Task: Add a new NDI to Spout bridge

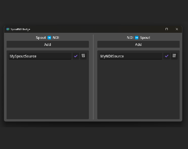Action: click(x=138, y=44)
